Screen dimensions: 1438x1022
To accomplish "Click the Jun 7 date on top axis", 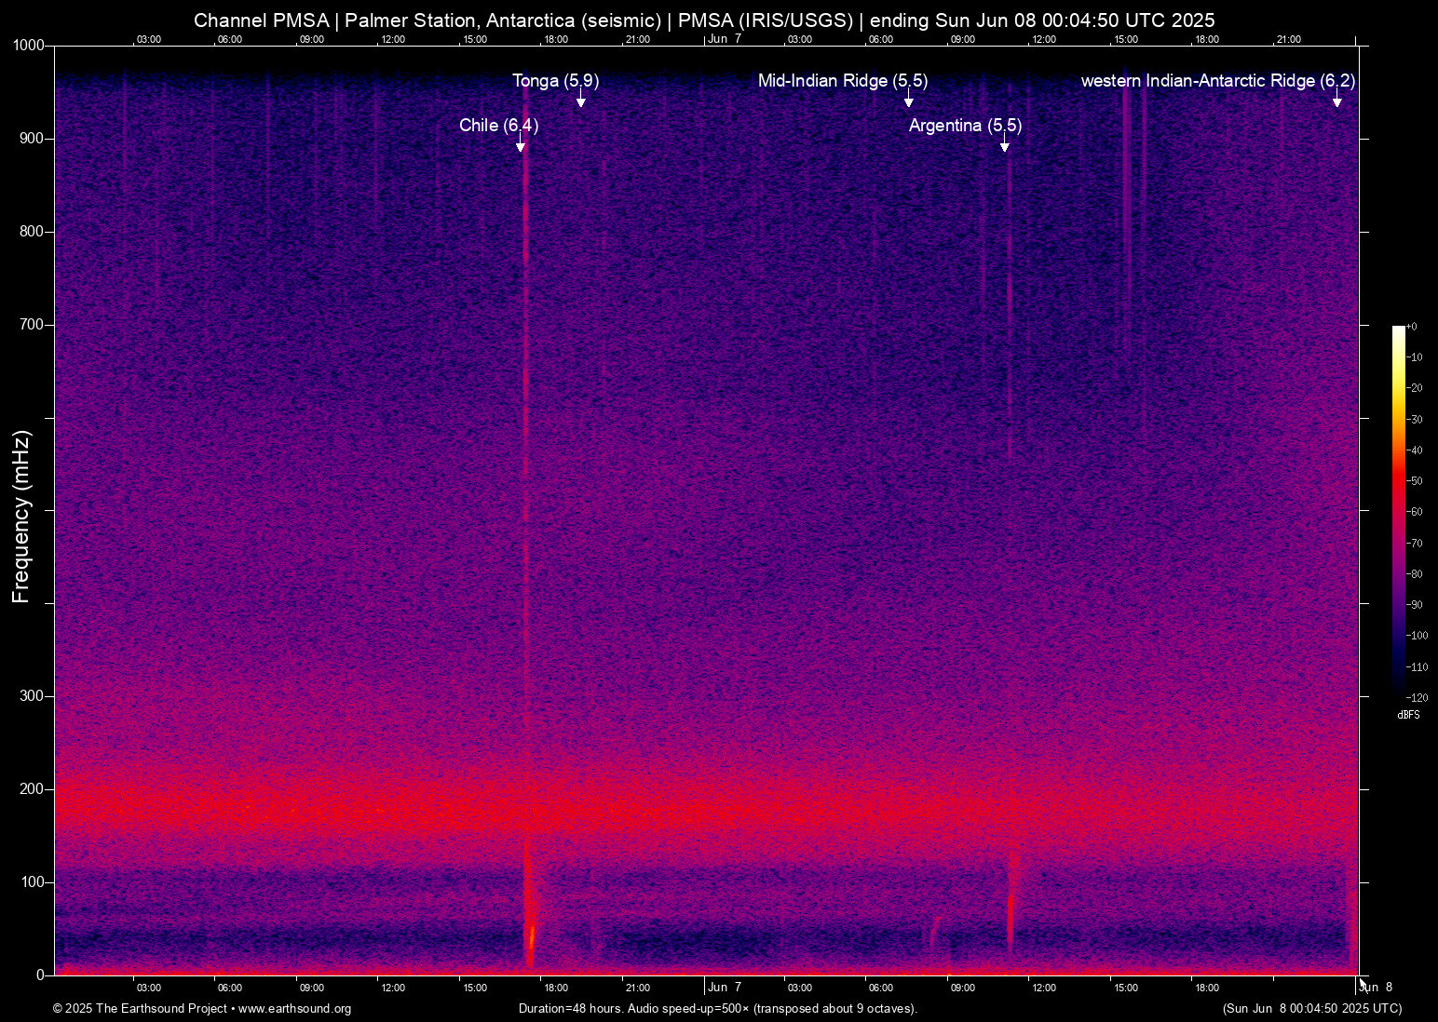I will pyautogui.click(x=724, y=39).
